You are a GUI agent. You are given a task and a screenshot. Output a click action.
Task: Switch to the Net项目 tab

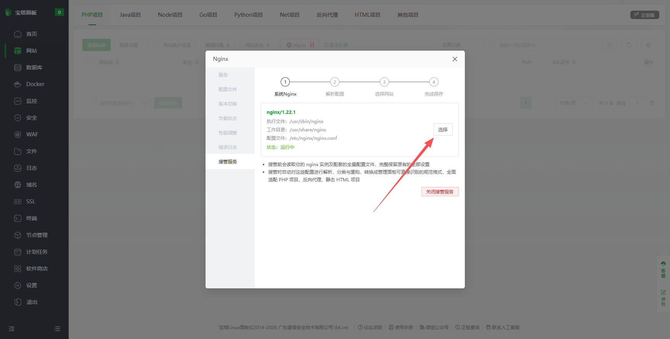[290, 15]
